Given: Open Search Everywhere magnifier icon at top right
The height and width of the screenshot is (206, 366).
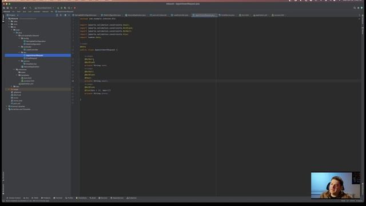Looking at the screenshot, I should [355, 7].
